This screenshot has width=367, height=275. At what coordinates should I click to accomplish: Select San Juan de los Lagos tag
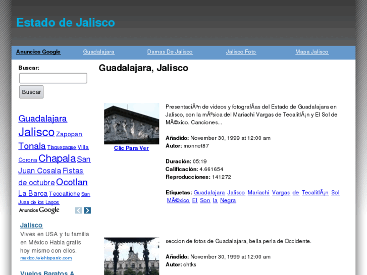(x=54, y=198)
